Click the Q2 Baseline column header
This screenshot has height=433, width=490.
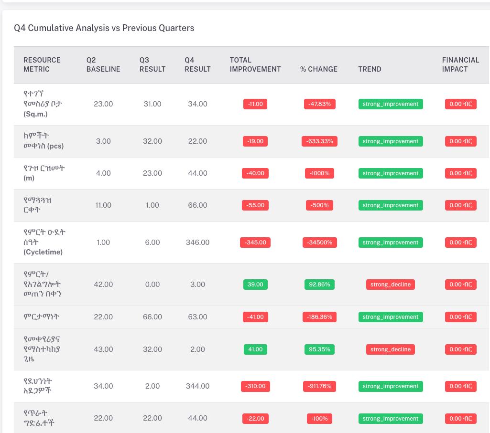coord(103,64)
